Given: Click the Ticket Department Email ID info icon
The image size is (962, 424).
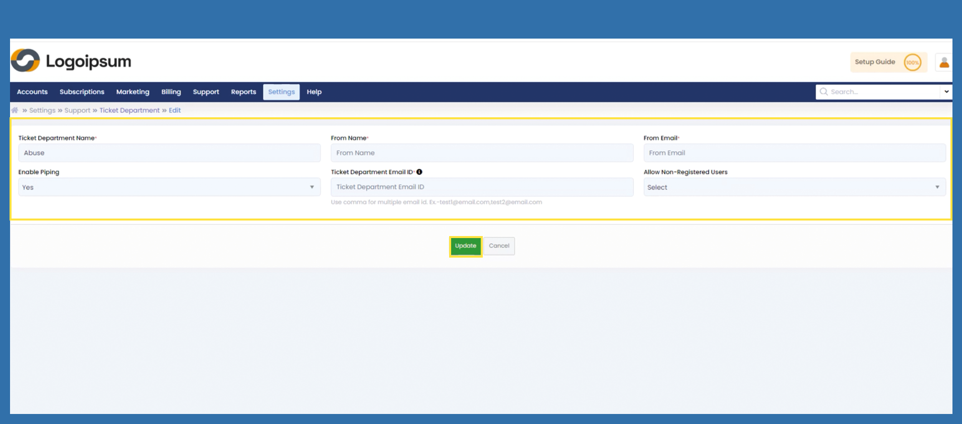Looking at the screenshot, I should [x=420, y=172].
